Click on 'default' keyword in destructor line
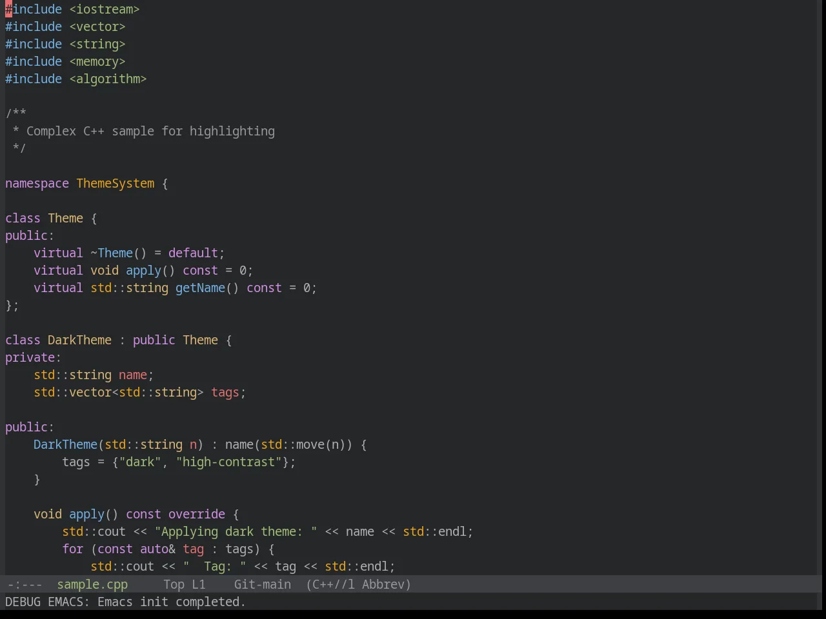 tap(193, 253)
